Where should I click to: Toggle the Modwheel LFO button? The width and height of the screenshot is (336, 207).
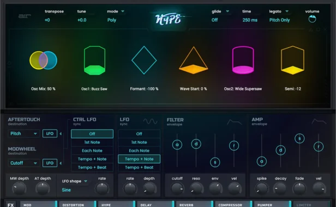pyautogui.click(x=50, y=163)
